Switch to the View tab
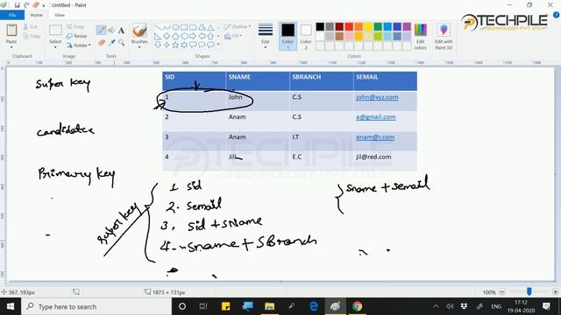The width and height of the screenshot is (561, 315). coord(60,15)
